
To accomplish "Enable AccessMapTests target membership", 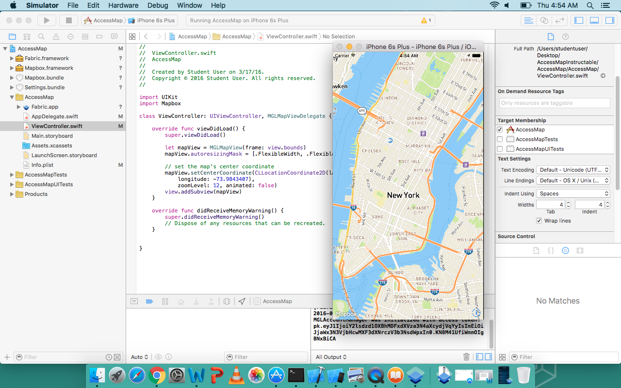I will click(x=500, y=139).
